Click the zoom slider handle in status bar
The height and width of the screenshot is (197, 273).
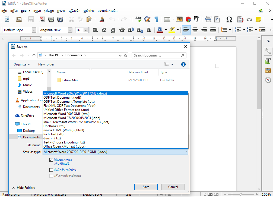click(241, 194)
